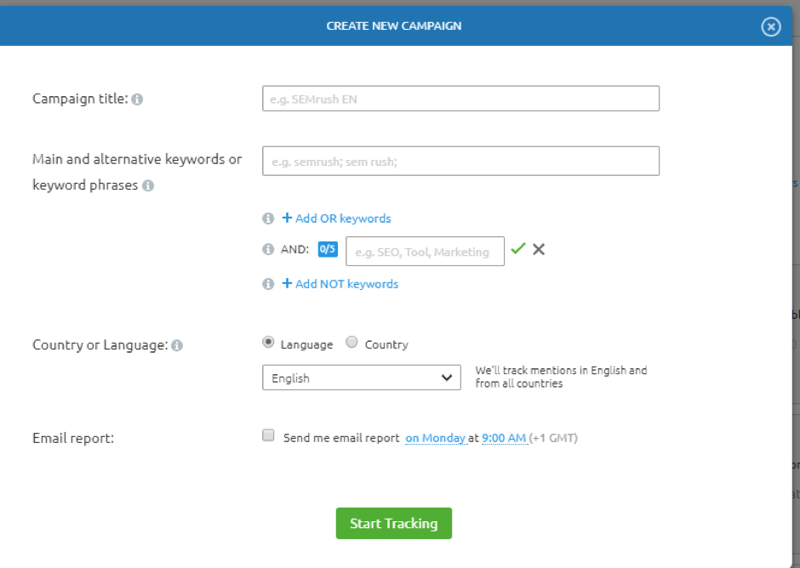Image resolution: width=800 pixels, height=568 pixels.
Task: Confirm AND keywords with green checkmark
Action: [517, 249]
